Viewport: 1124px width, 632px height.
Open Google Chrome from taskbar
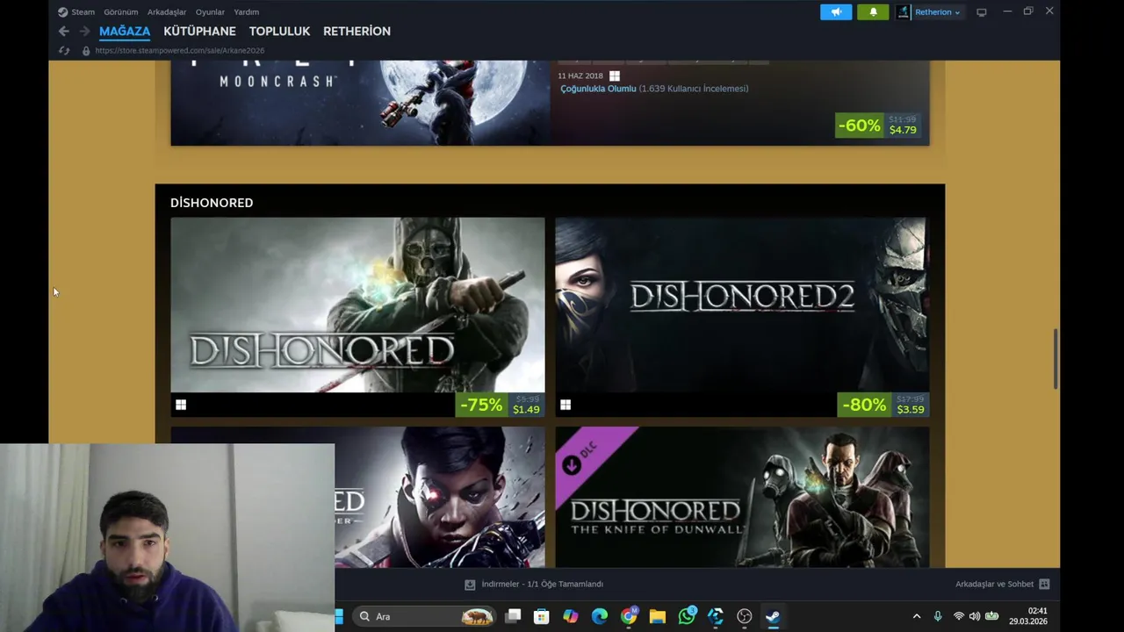[629, 616]
